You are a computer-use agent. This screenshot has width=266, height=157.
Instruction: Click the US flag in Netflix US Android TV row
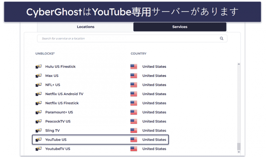134,94
